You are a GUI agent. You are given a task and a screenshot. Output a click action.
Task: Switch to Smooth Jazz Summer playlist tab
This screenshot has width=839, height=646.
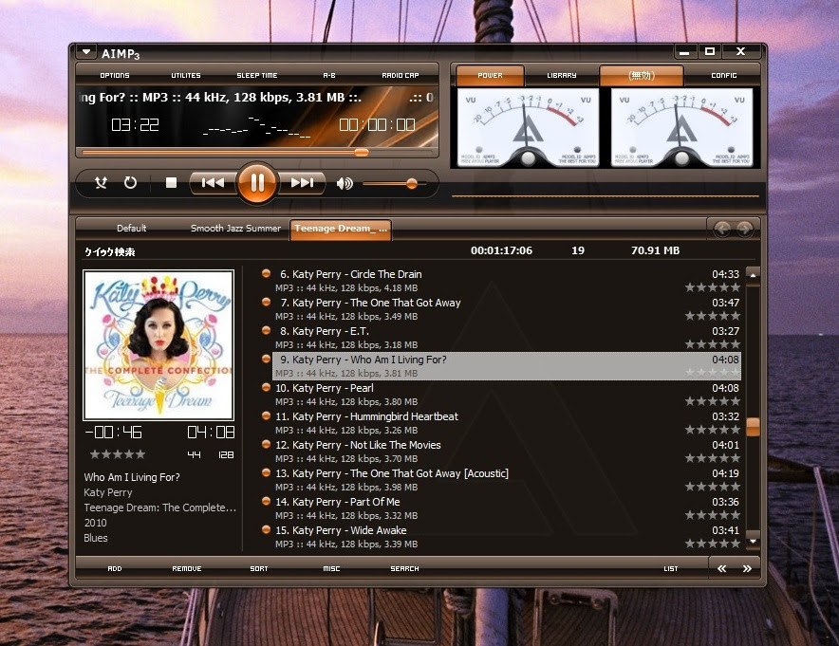point(235,229)
